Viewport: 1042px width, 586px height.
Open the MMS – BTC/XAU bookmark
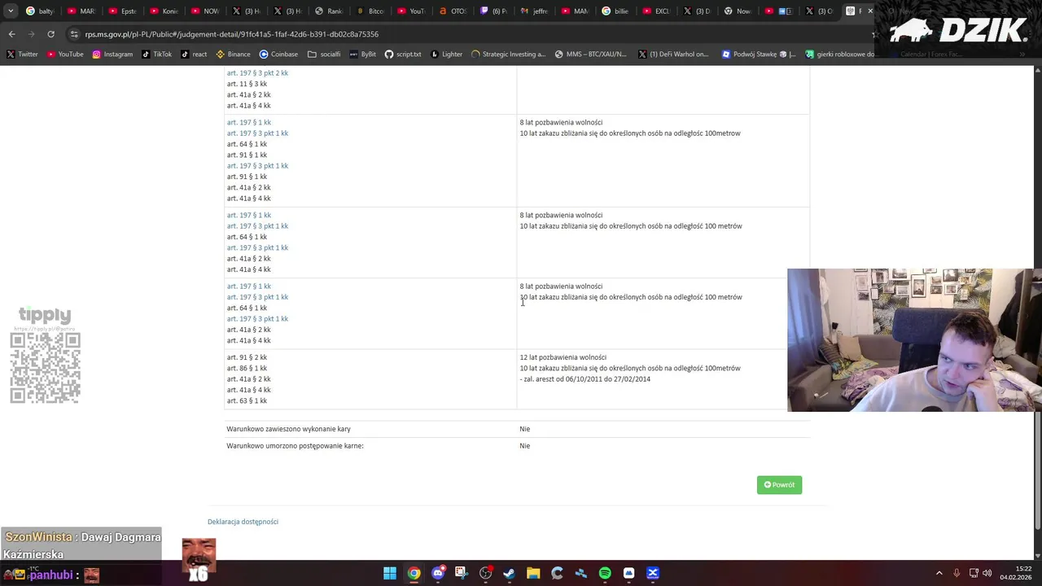[590, 55]
